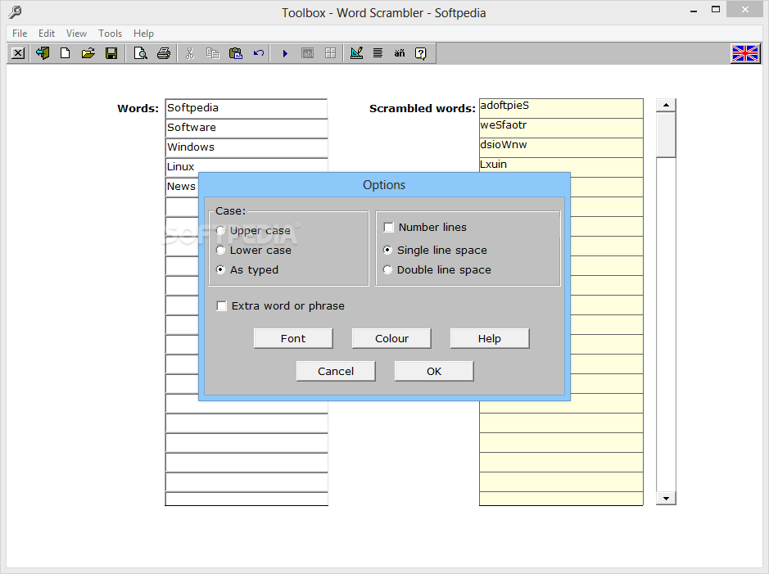
Task: Open help question mark toolbar icon
Action: [x=421, y=53]
